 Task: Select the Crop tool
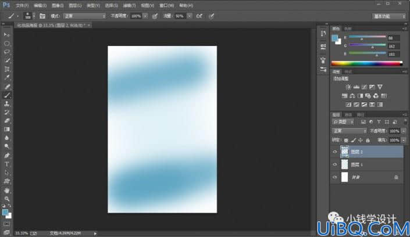pyautogui.click(x=7, y=69)
